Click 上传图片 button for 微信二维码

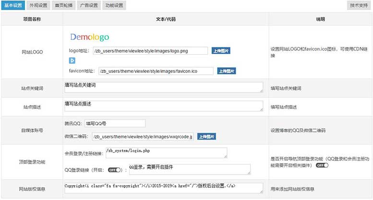point(206,137)
